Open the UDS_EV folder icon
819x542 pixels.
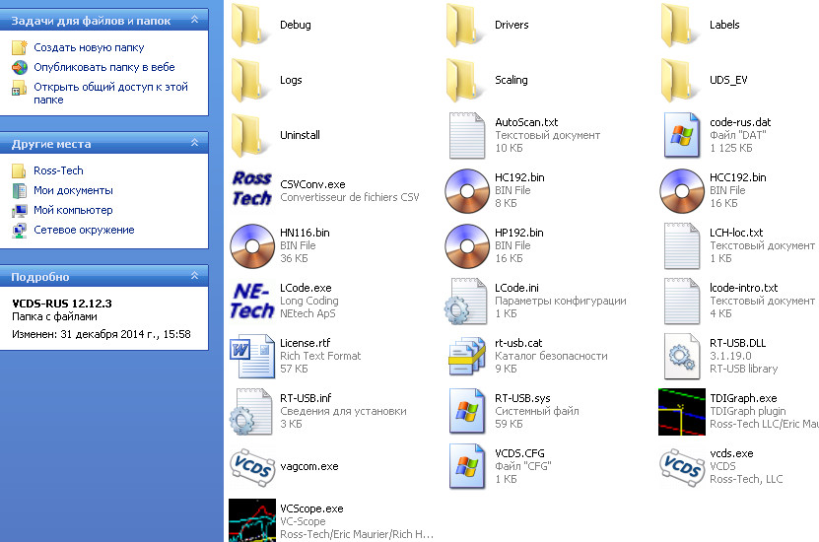coord(679,80)
